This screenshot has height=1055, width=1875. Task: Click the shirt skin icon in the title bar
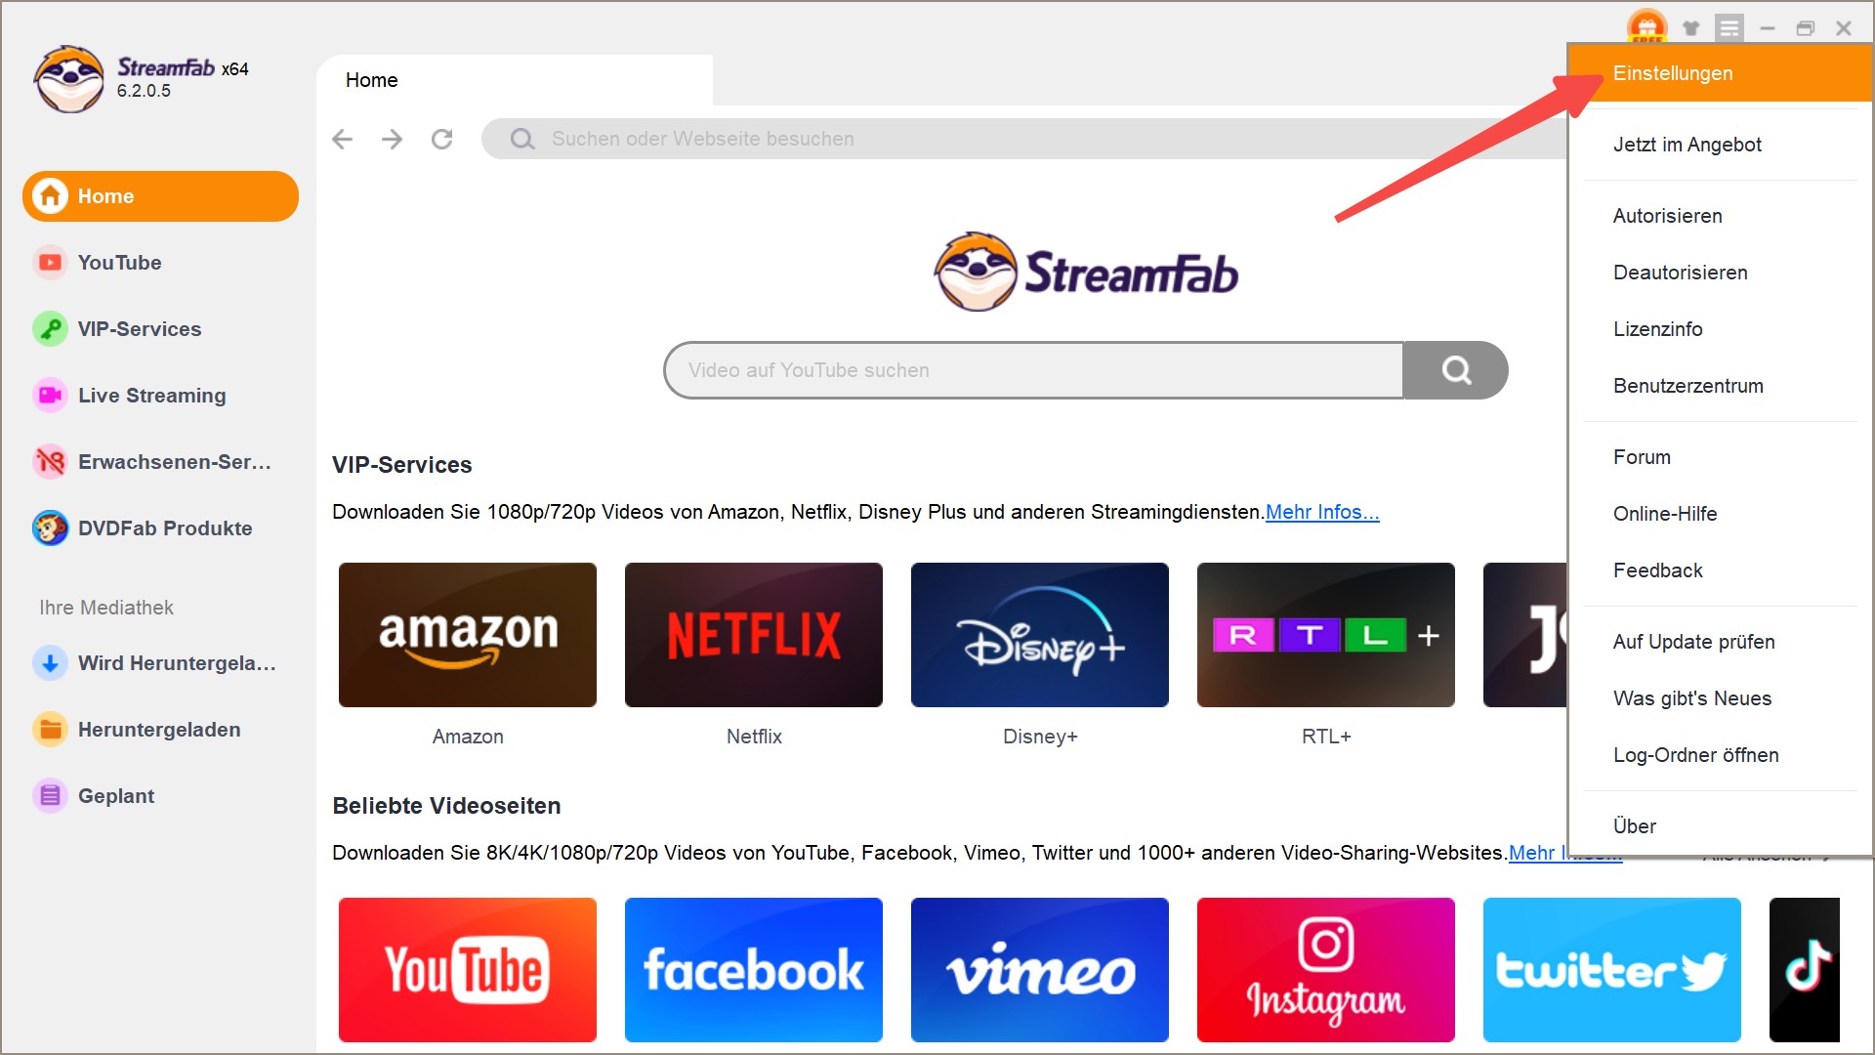click(1690, 28)
